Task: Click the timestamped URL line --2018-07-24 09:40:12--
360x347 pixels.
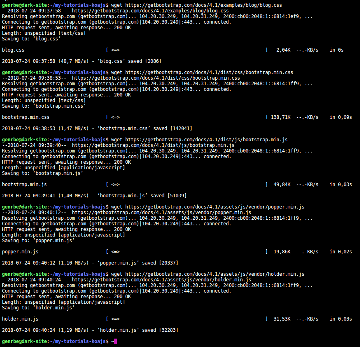Action: pos(126,213)
